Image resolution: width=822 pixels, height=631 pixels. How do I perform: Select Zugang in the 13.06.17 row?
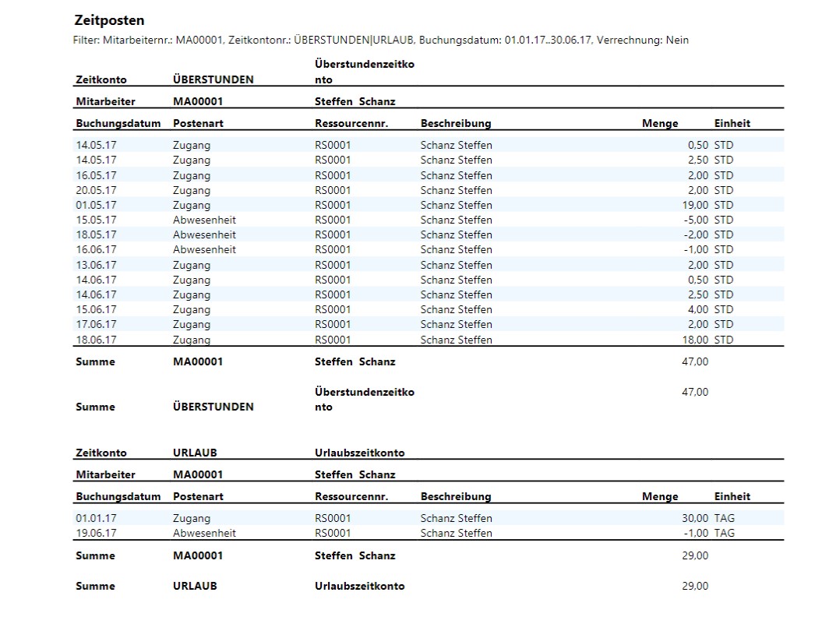click(192, 265)
